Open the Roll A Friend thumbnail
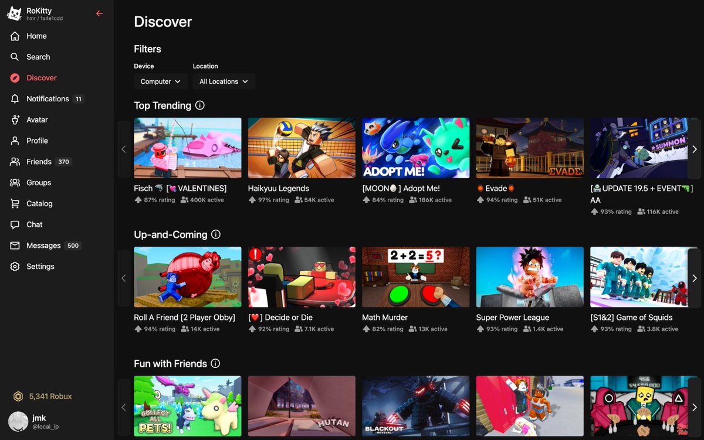Image resolution: width=704 pixels, height=440 pixels. click(x=188, y=277)
